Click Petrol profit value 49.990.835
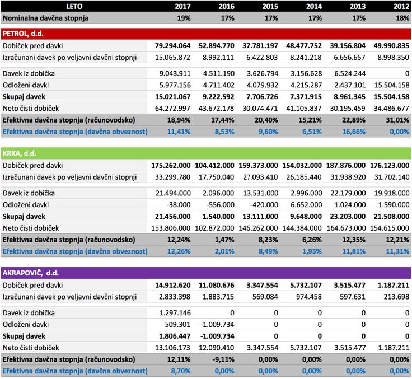Image resolution: width=412 pixels, height=379 pixels. tap(391, 46)
